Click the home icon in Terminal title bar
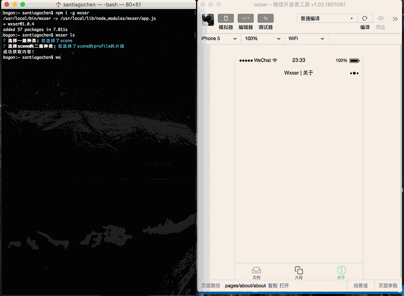The image size is (404, 296). point(59,4)
